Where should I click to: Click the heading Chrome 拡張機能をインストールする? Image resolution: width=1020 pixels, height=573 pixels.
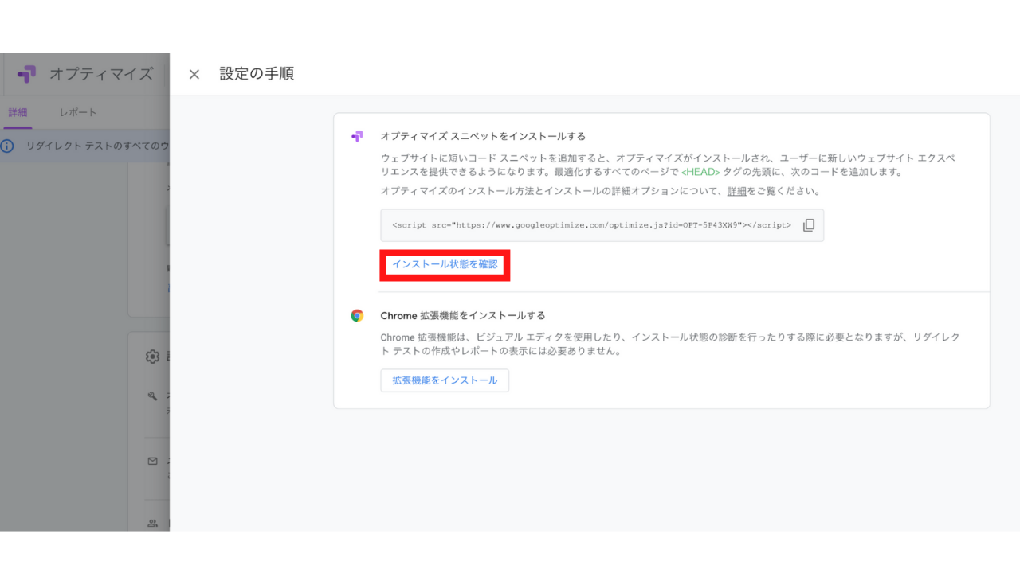click(463, 315)
